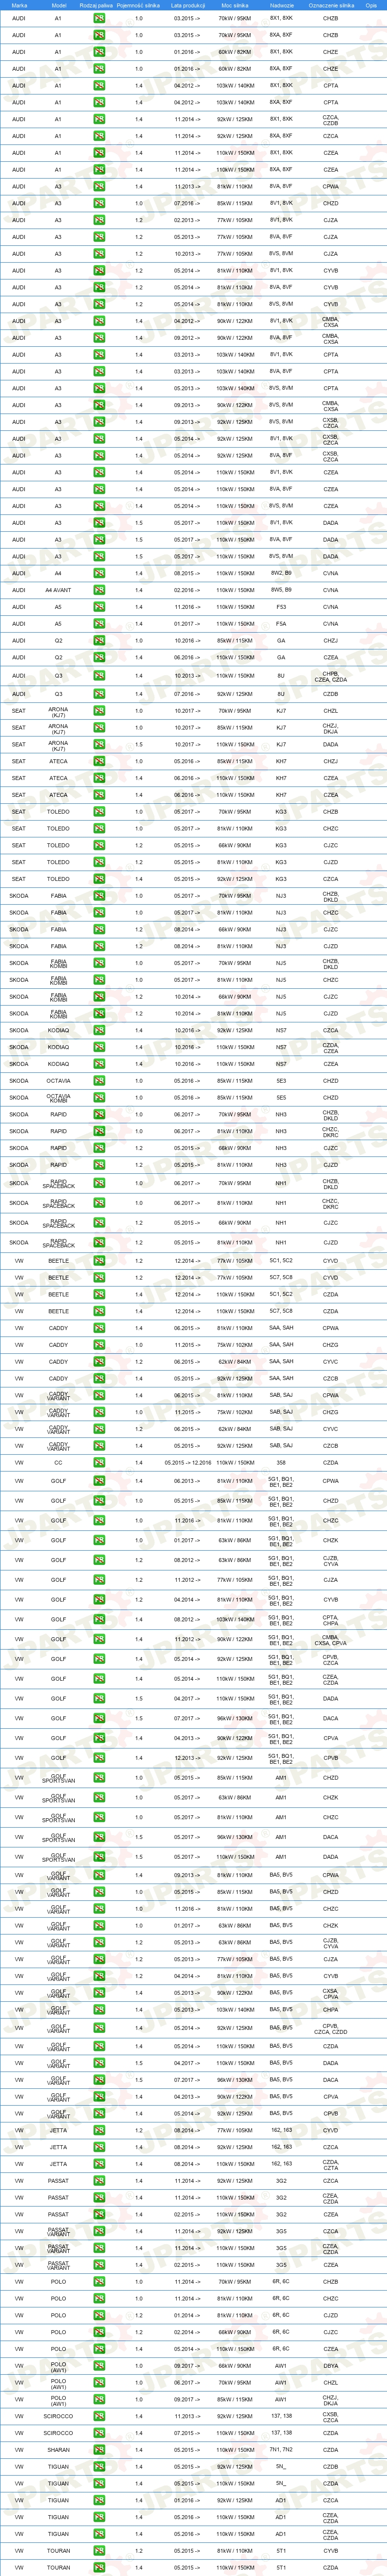Click the fuel icon in the VW CADDY CYVC row
This screenshot has height=2576, width=387.
99,1362
